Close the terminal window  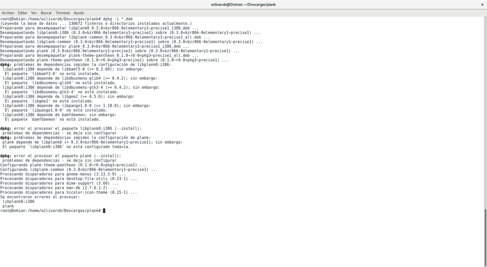click(482, 4)
